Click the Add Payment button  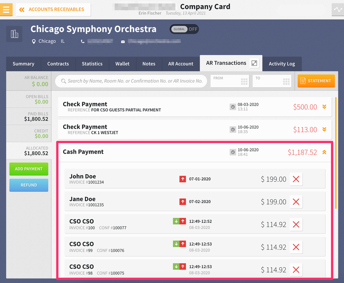(x=29, y=169)
